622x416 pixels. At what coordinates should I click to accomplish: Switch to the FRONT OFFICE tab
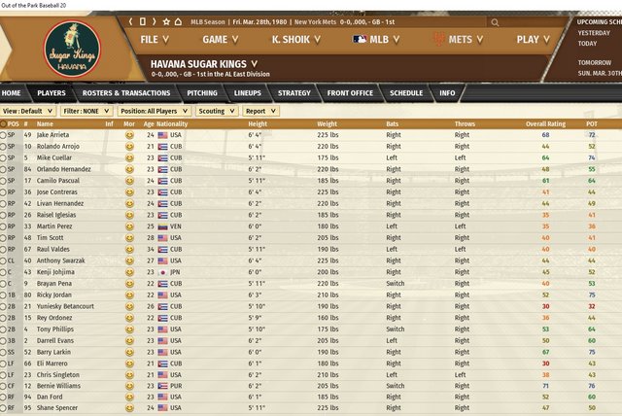350,92
